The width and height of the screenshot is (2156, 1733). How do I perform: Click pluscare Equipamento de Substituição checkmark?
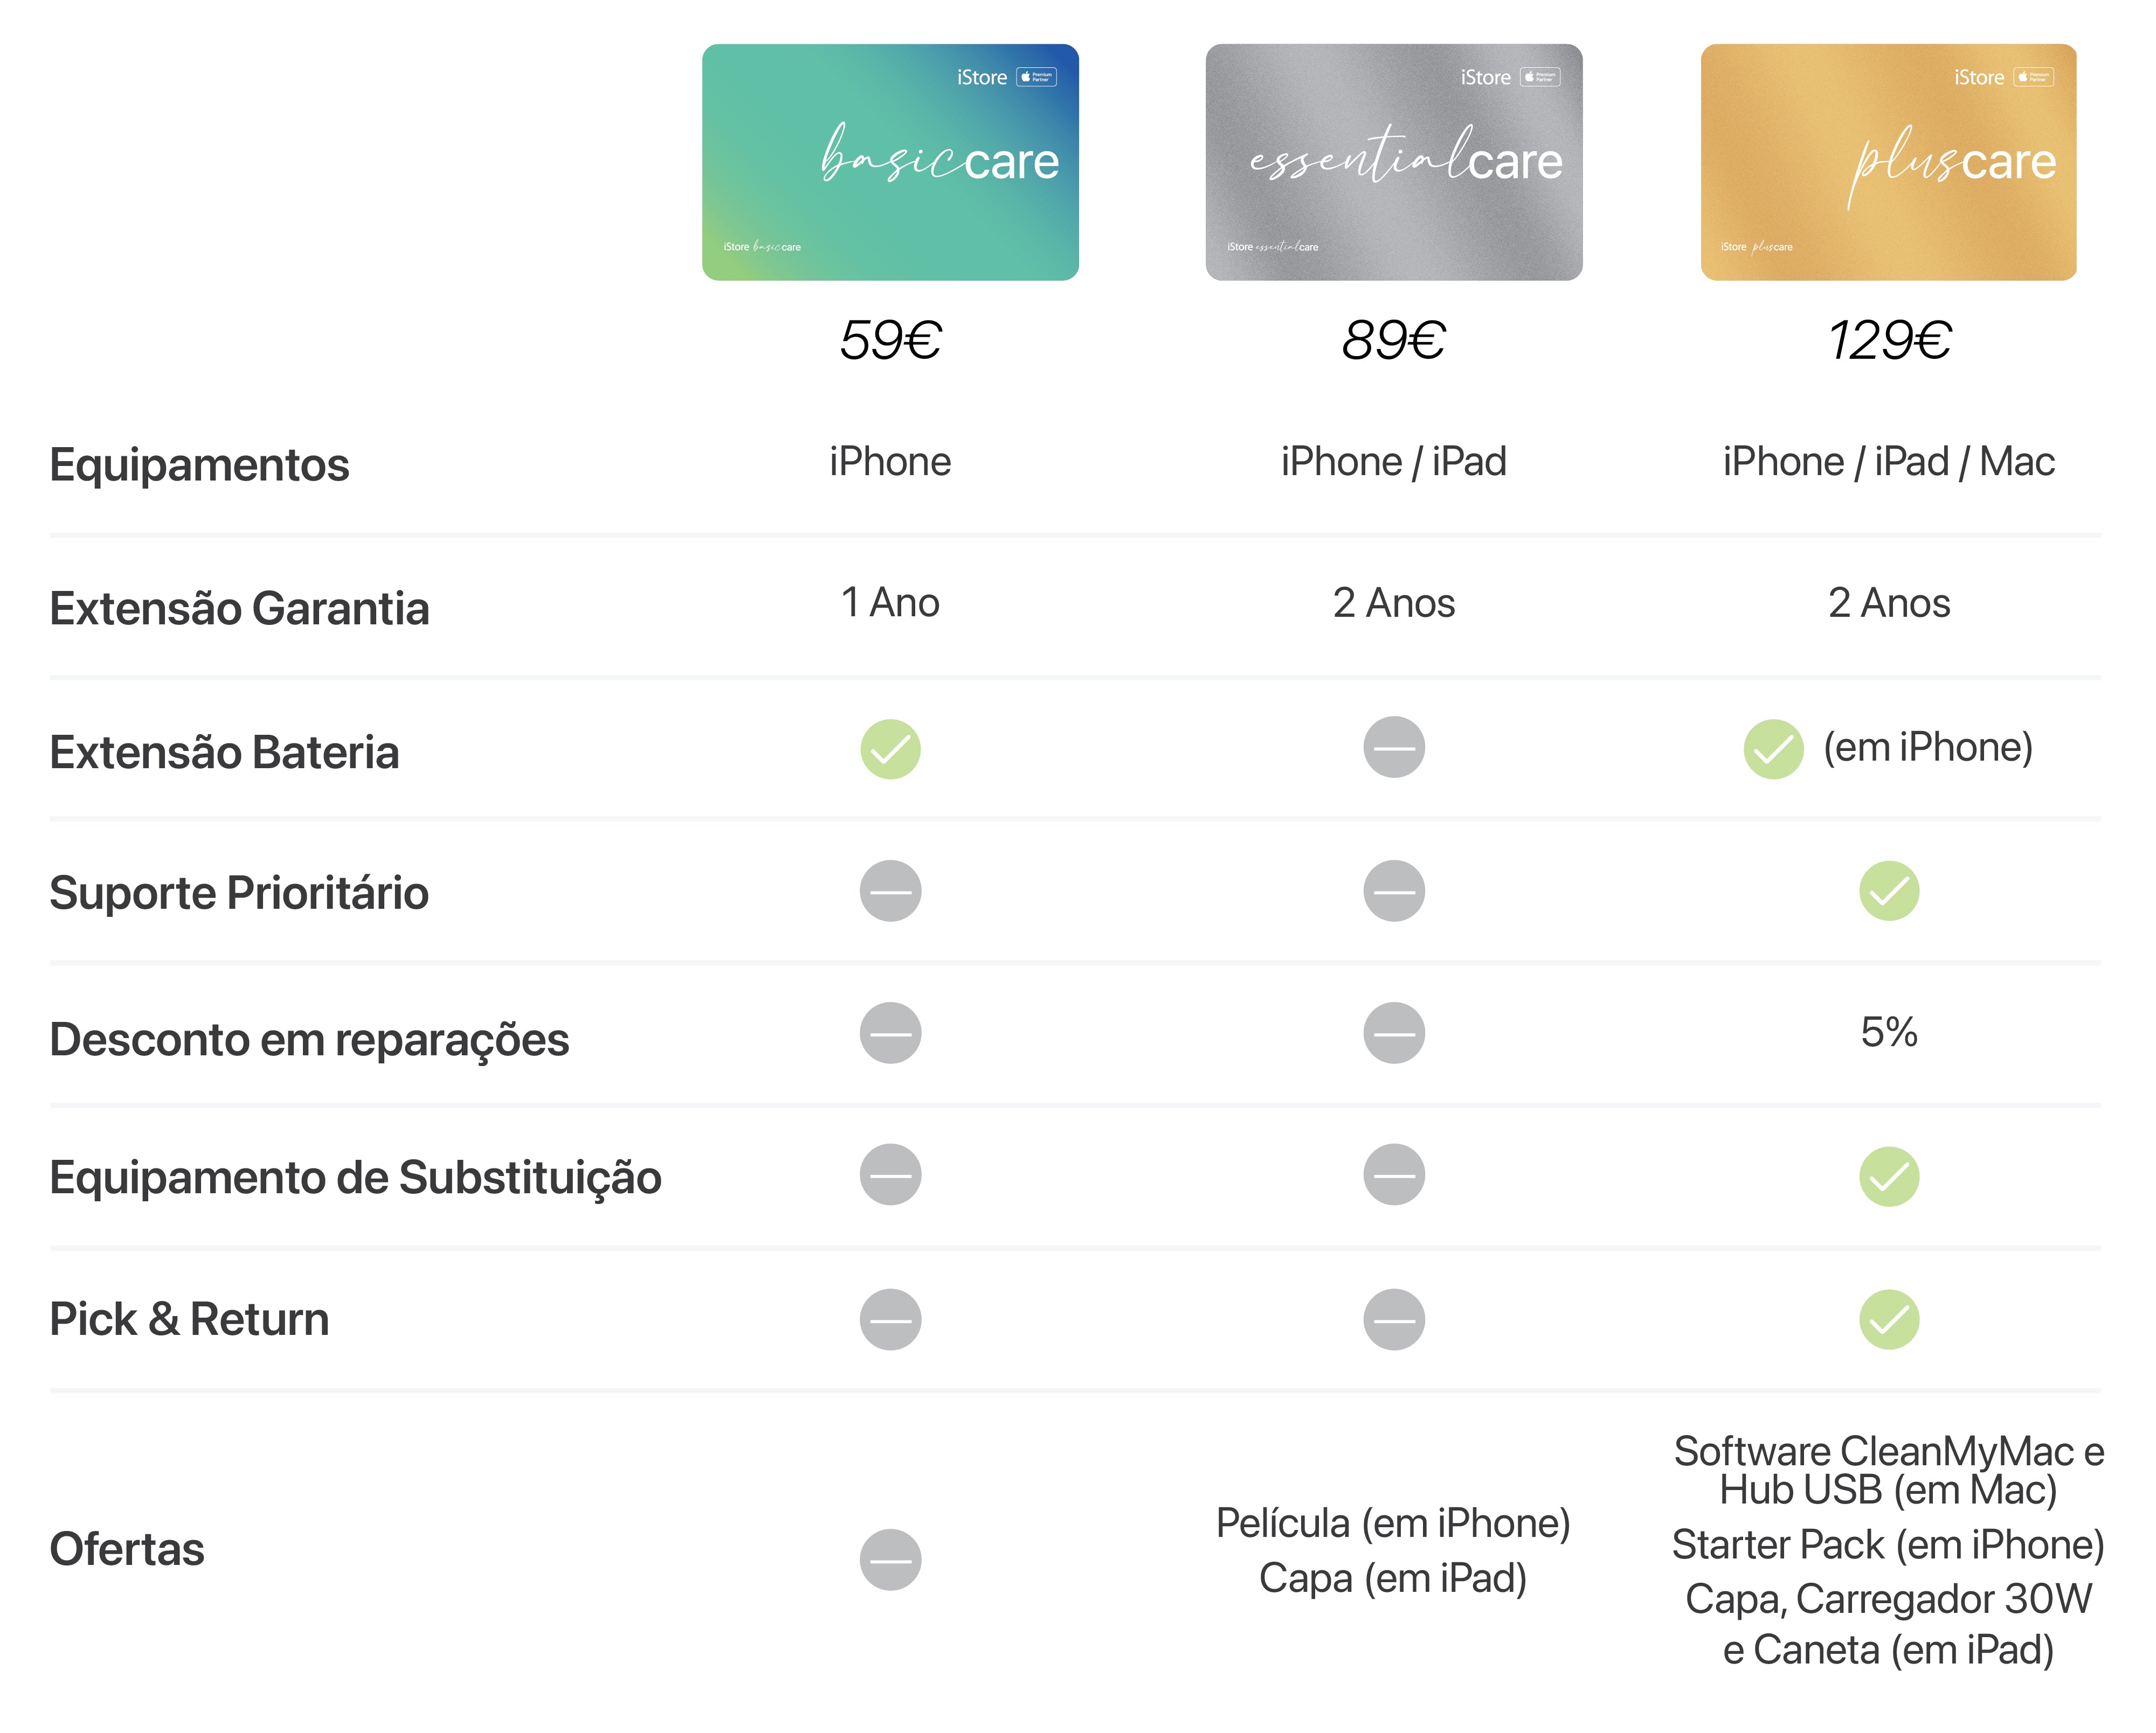(x=1889, y=1177)
